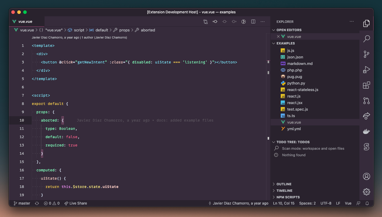The image size is (382, 217).
Task: Click Javier Diaz Chamorro blame in status bar
Action: [238, 203]
